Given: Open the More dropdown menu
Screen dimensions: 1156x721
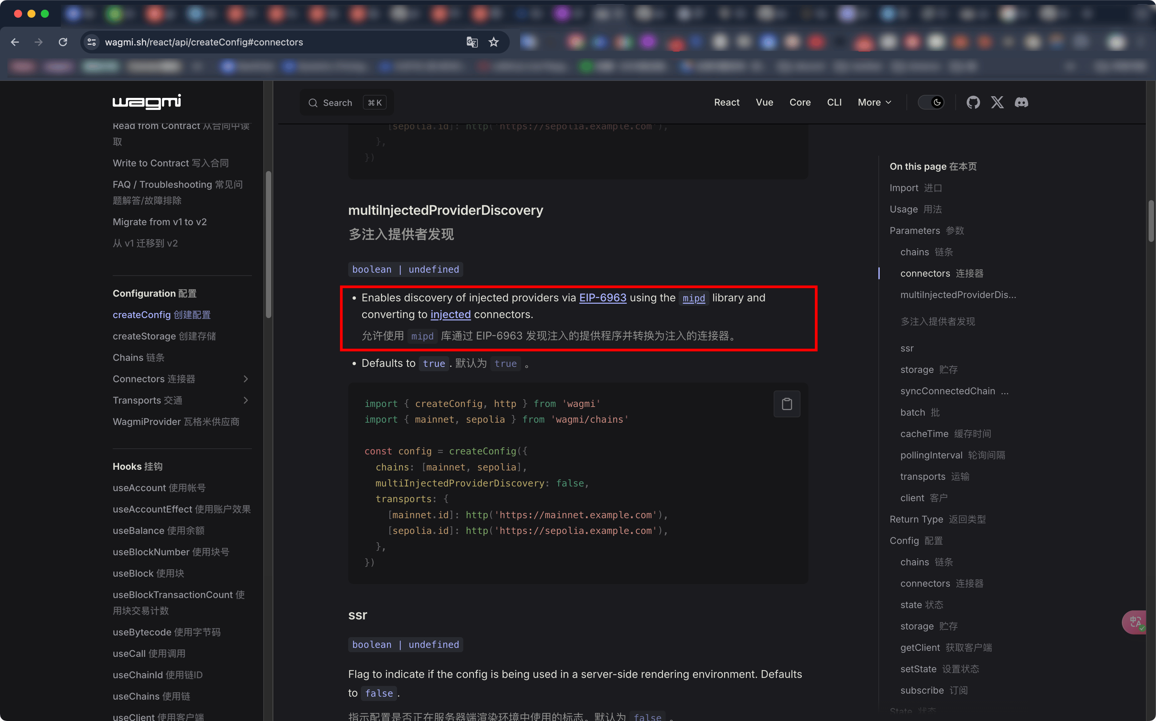Looking at the screenshot, I should tap(874, 102).
